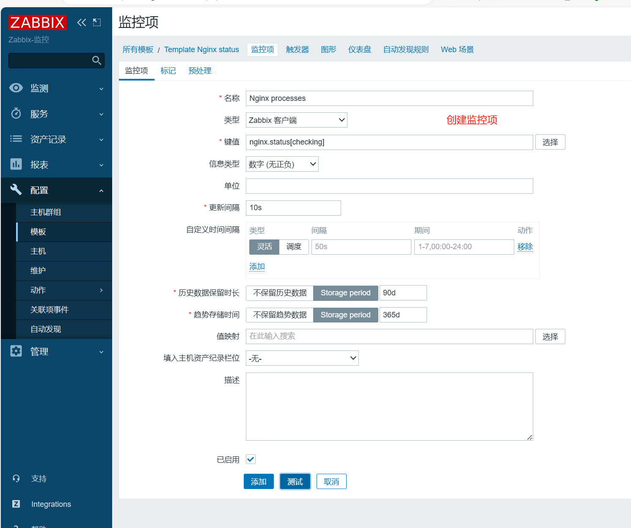Image resolution: width=631 pixels, height=528 pixels.
Task: Expand the 报表 menu chevron
Action: coord(101,165)
